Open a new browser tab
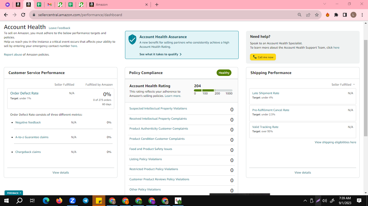 tap(157, 5)
